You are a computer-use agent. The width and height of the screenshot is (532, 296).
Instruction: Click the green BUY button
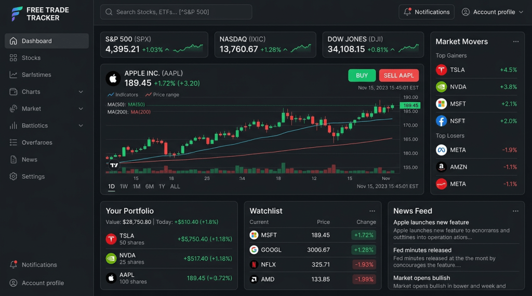coord(362,76)
